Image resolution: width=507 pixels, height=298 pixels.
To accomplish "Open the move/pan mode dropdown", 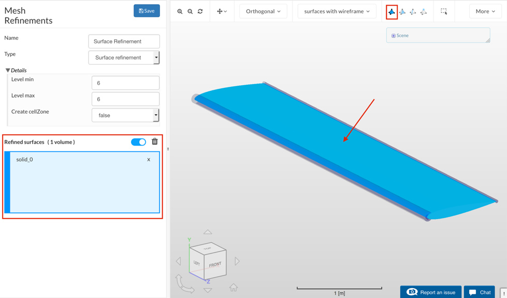I will click(x=222, y=11).
